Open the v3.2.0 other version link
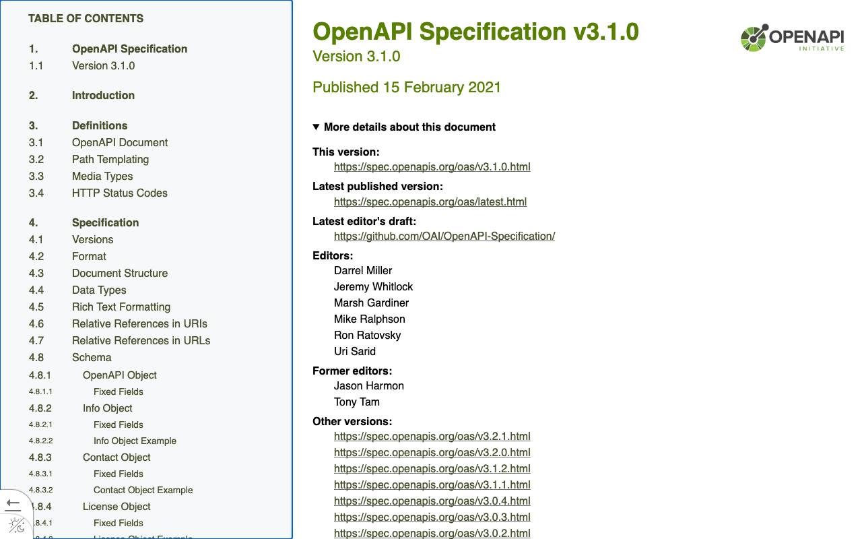862x539 pixels. [x=432, y=452]
